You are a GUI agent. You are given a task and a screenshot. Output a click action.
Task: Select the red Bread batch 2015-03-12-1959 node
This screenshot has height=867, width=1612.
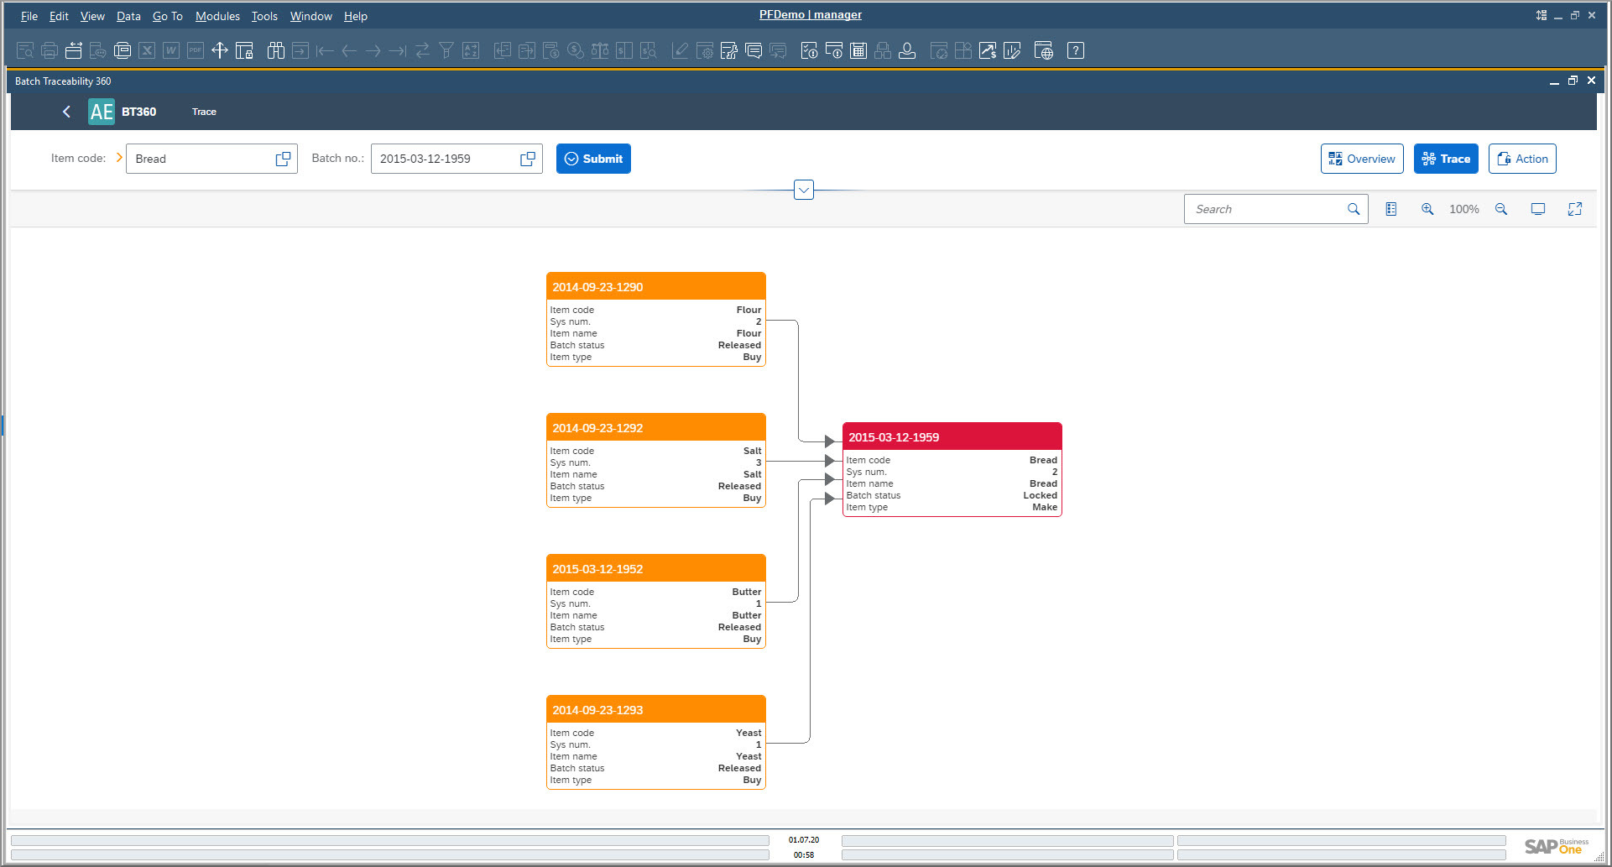952,469
